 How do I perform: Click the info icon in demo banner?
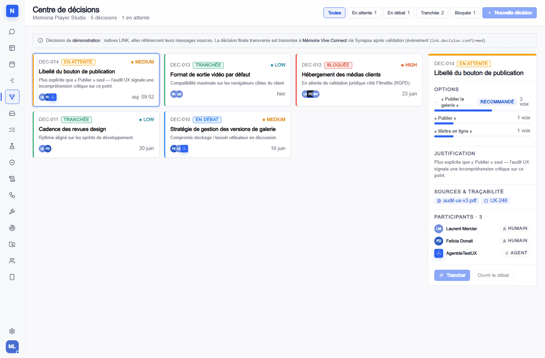(40, 41)
